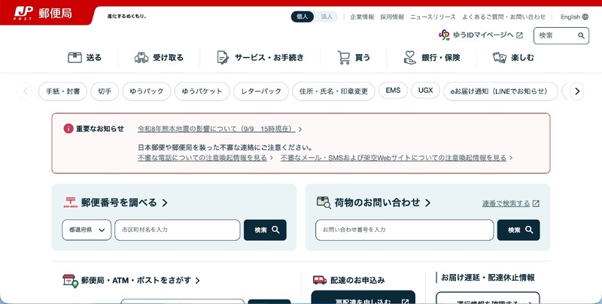
Task: Click the delivery icon beside 受け取る
Action: pos(141,58)
